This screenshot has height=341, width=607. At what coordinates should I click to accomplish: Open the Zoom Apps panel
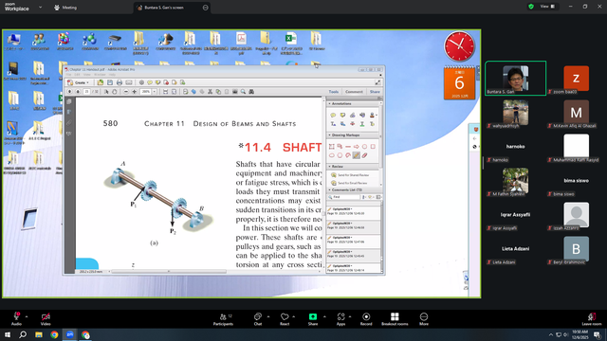pos(340,318)
